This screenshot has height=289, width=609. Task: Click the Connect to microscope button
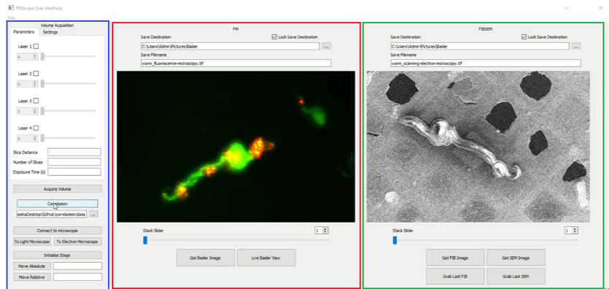[58, 231]
